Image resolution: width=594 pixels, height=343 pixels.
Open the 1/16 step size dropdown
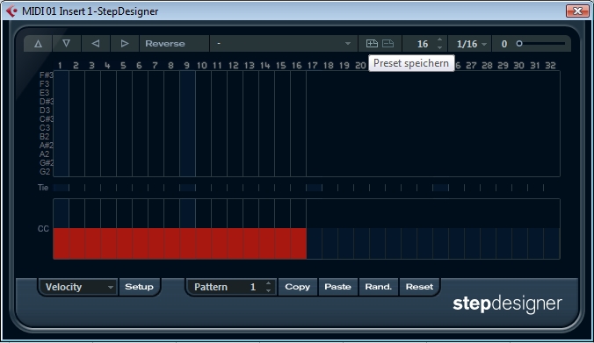470,44
